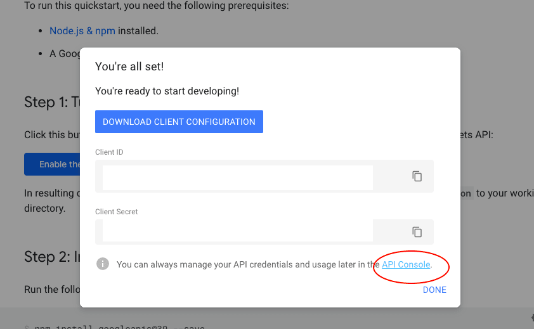Click the prerequisites sentence at page top
534x329 pixels.
pos(157,6)
